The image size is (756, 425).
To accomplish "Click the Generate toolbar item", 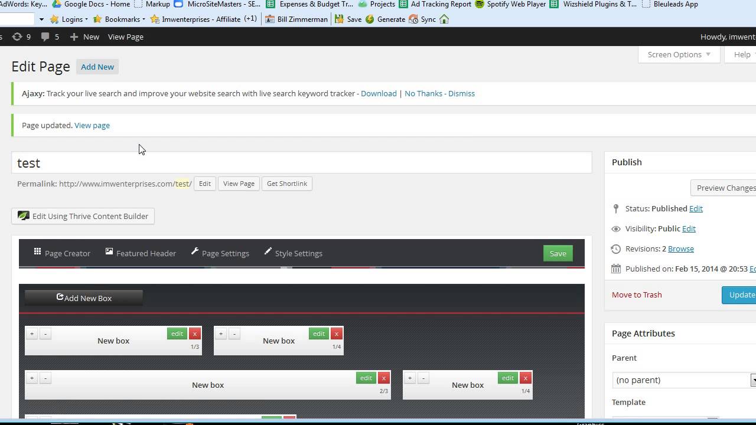I will coord(385,19).
